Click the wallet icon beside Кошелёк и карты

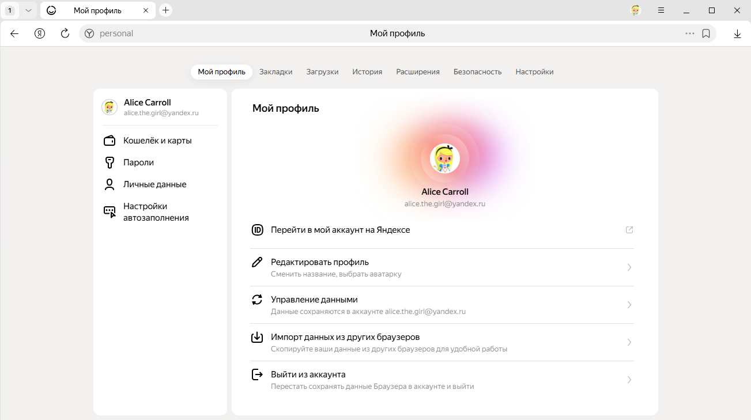(x=110, y=141)
